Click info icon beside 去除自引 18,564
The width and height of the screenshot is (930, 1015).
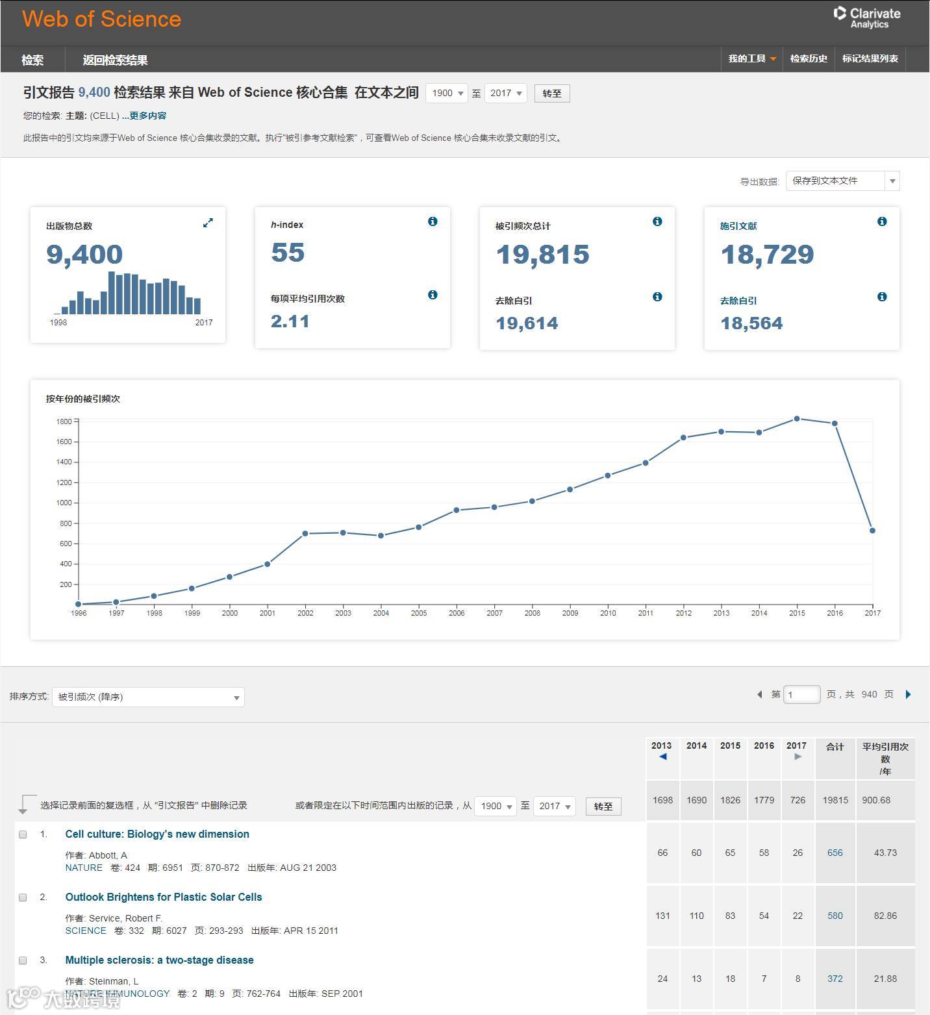tap(882, 297)
